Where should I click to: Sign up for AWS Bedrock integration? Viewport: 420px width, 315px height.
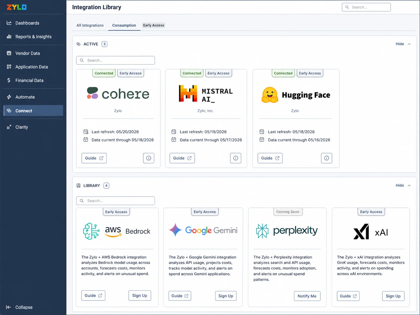[140, 296]
